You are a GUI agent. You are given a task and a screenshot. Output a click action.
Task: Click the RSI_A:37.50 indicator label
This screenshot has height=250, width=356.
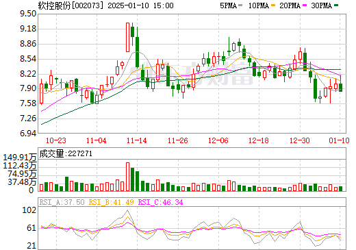[62, 202]
